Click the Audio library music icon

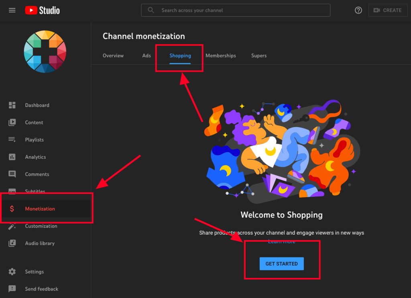pos(12,243)
